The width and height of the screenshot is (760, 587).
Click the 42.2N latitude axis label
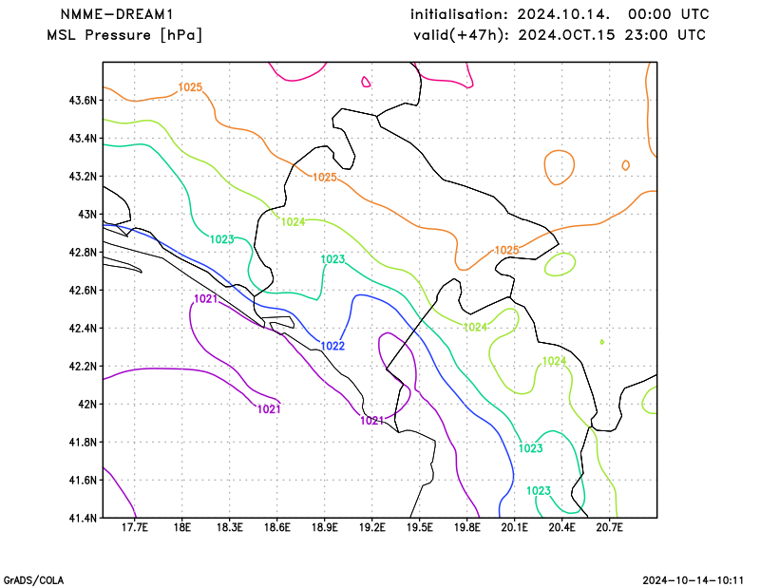pyautogui.click(x=83, y=367)
